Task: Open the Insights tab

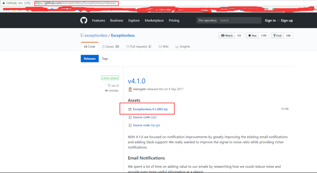Action: 183,47
